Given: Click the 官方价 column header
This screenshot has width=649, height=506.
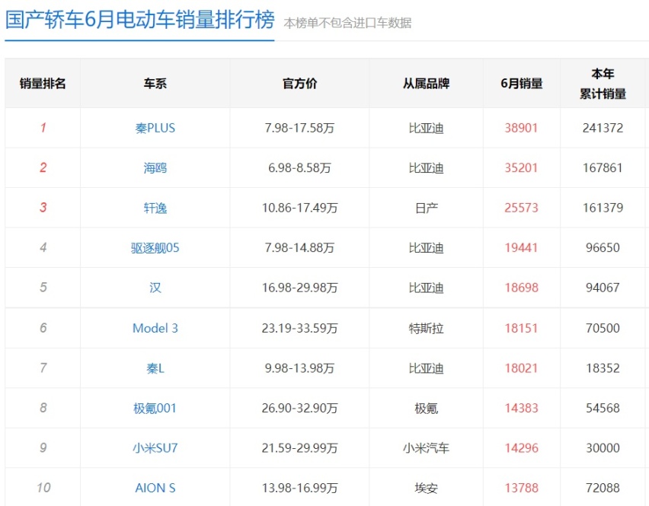Looking at the screenshot, I should [x=299, y=84].
